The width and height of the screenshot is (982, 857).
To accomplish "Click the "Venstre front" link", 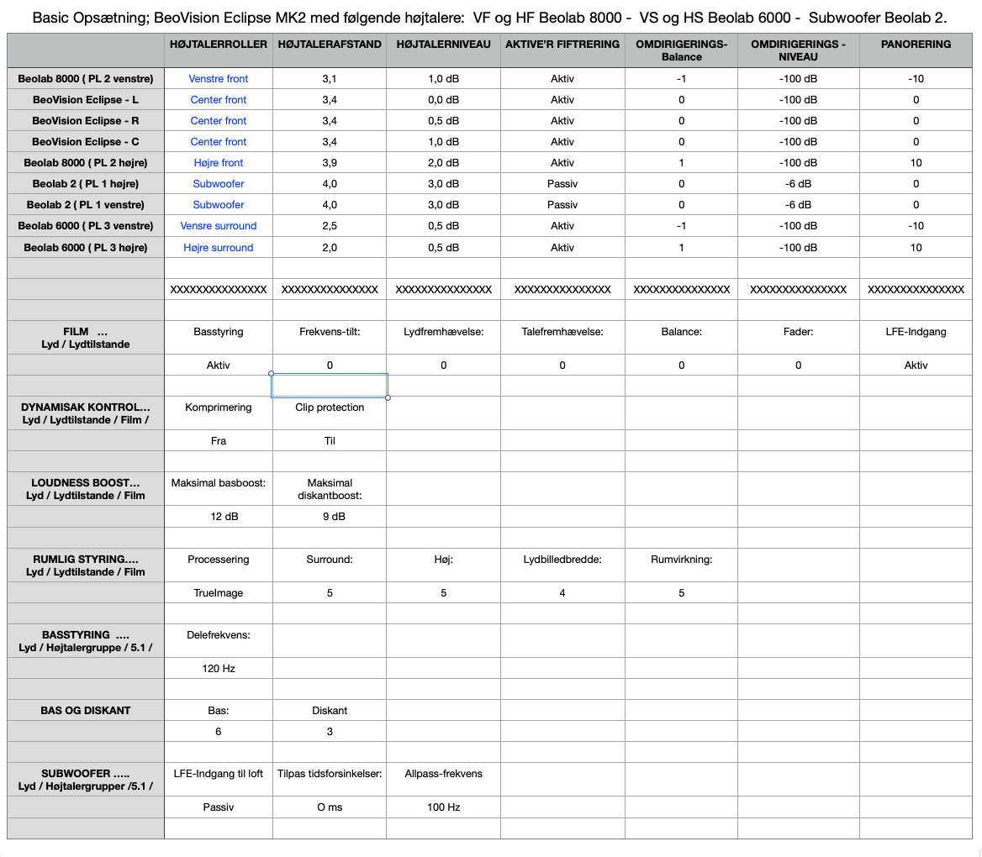I will [x=219, y=79].
